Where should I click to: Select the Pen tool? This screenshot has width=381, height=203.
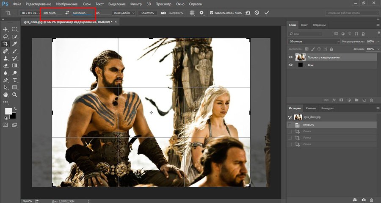pyautogui.click(x=6, y=80)
